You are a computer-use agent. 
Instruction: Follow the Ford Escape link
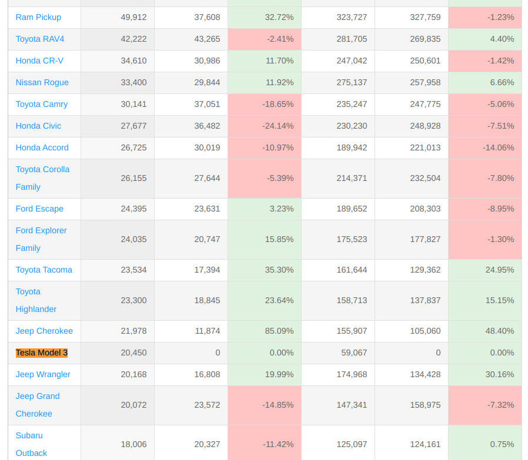coord(39,209)
